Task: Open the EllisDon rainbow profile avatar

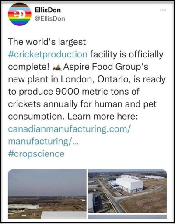Action: click(x=20, y=14)
